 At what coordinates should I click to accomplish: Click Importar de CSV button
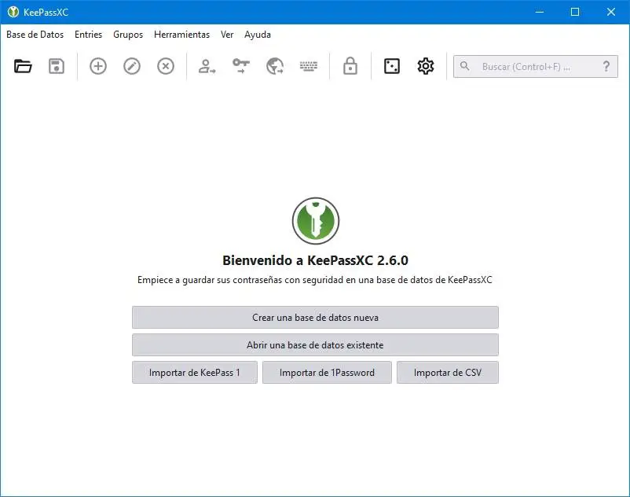click(448, 372)
